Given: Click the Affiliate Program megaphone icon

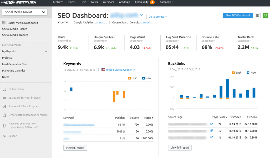Looking at the screenshot, I should (4, 106).
